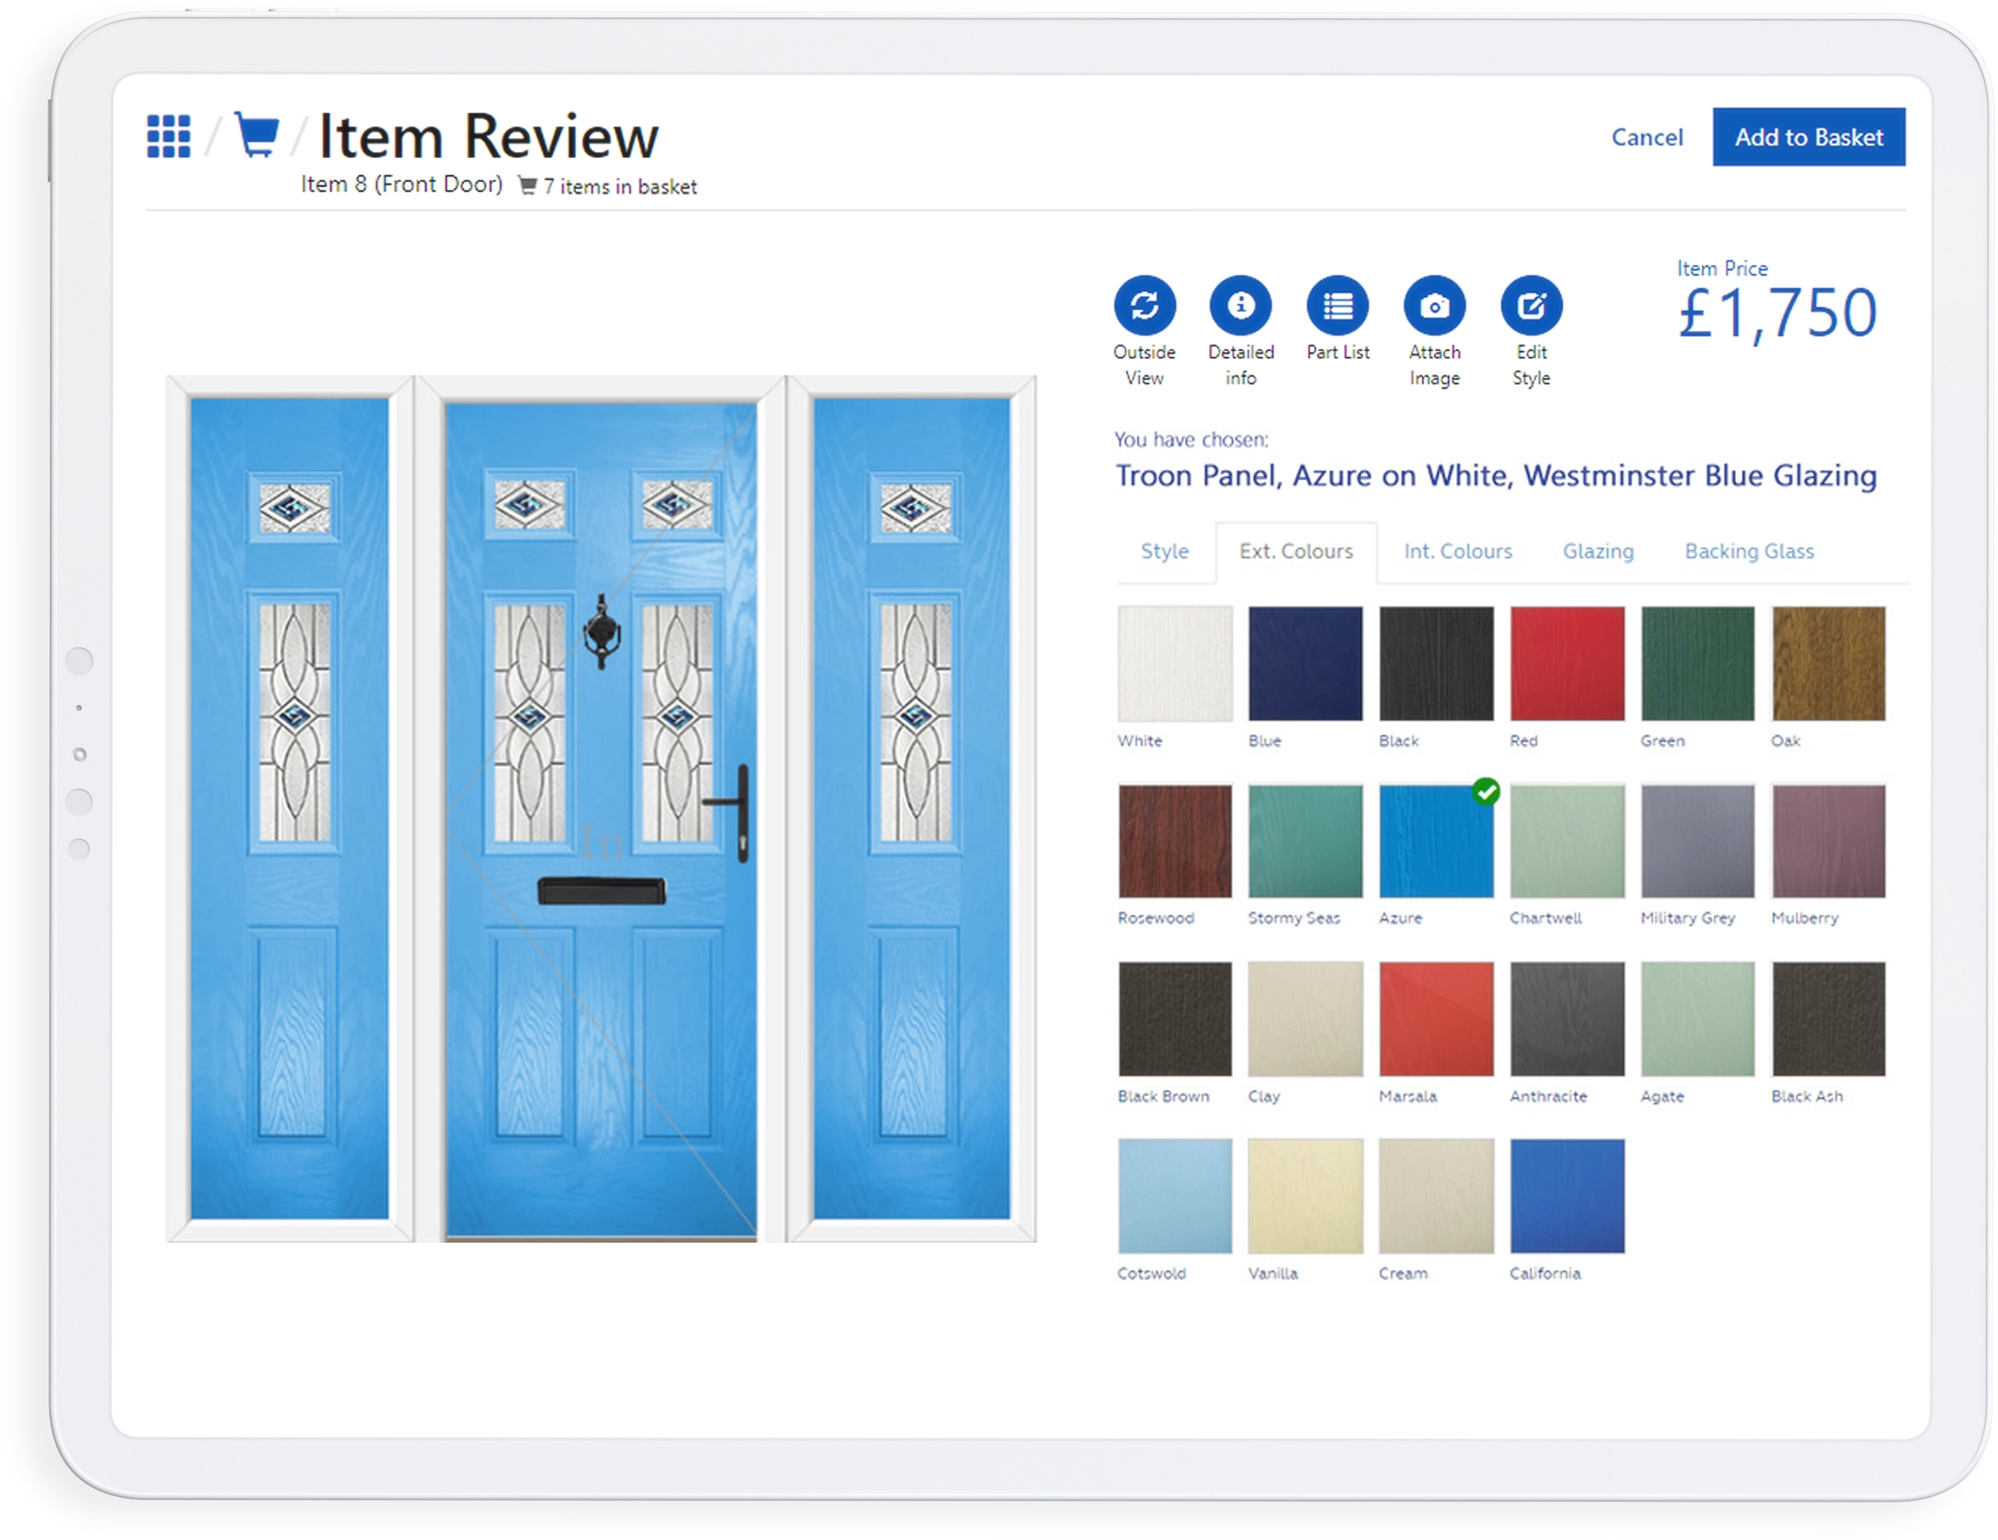
Task: Select the Agate colour swatch
Action: (x=1698, y=1018)
